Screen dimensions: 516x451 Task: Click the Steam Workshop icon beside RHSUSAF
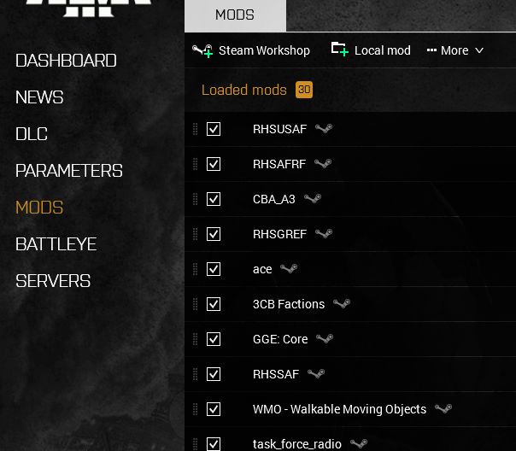(x=323, y=129)
